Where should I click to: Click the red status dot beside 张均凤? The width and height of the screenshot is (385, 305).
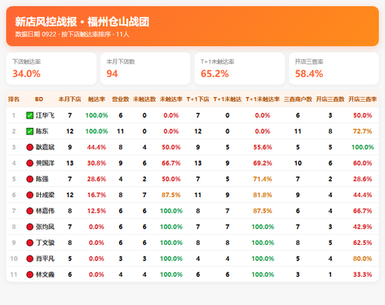tap(30, 227)
